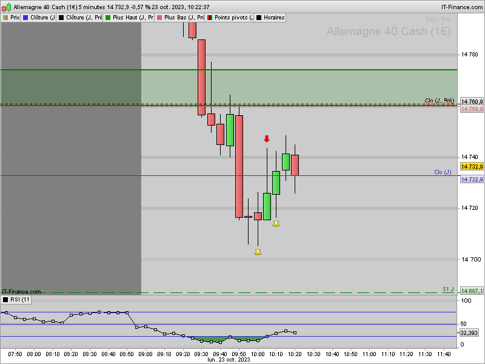Click the blue Clo (J) price tag 14 732,9
Viewport: 485px width, 364px height.
click(472, 179)
